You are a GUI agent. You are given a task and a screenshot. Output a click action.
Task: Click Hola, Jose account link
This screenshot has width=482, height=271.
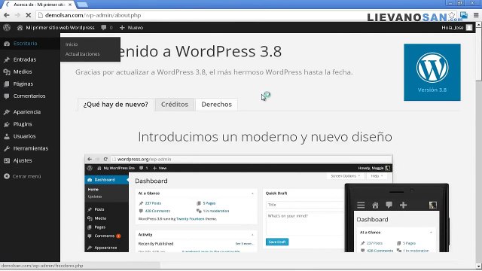click(452, 28)
